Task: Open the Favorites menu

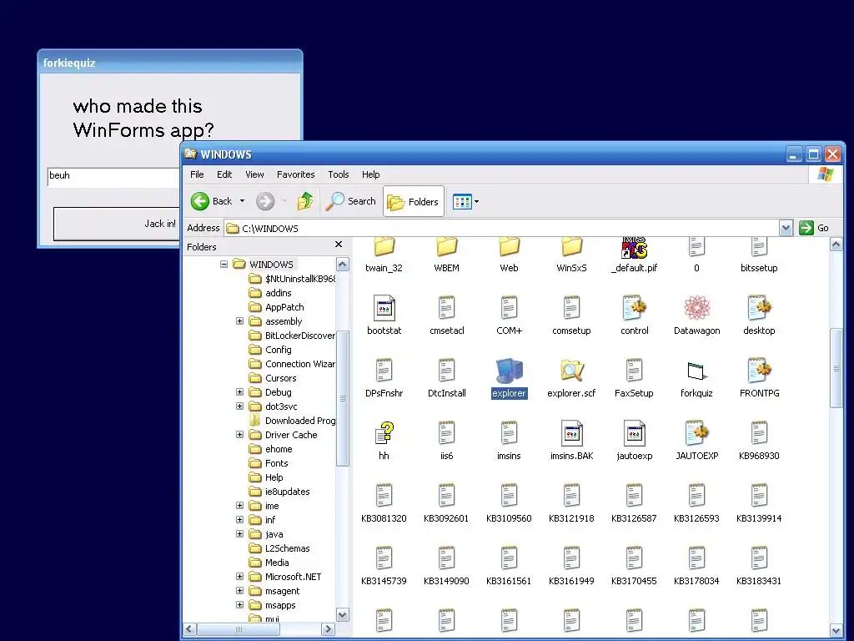Action: point(296,174)
